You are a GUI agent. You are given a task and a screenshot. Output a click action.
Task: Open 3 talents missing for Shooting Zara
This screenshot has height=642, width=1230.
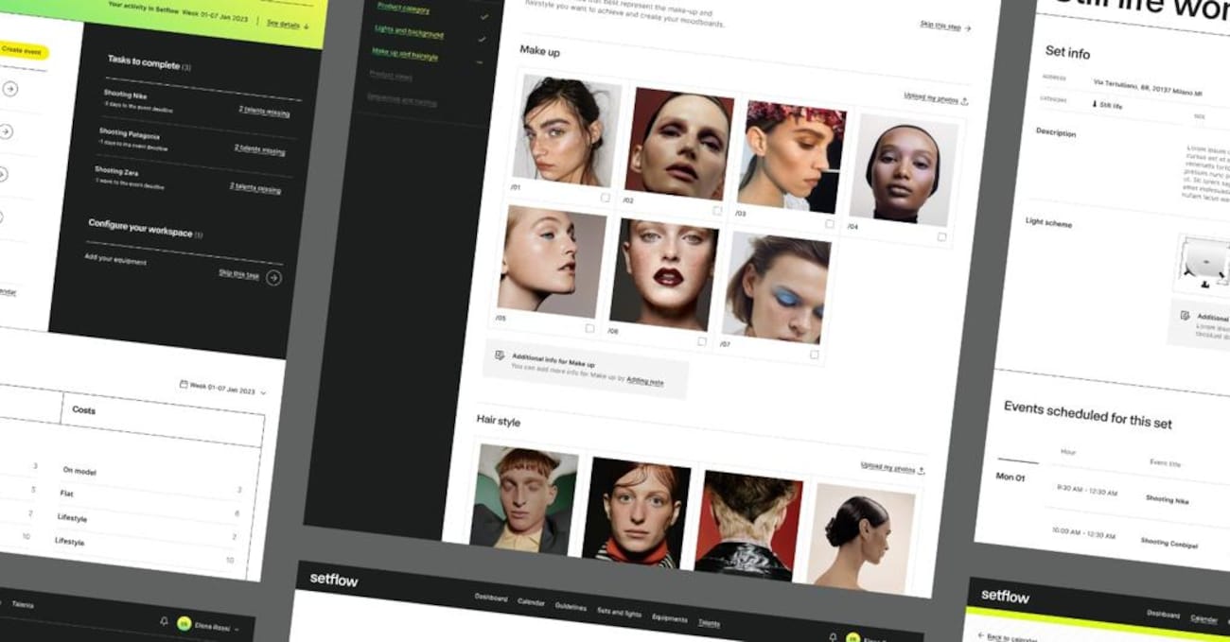pyautogui.click(x=255, y=187)
